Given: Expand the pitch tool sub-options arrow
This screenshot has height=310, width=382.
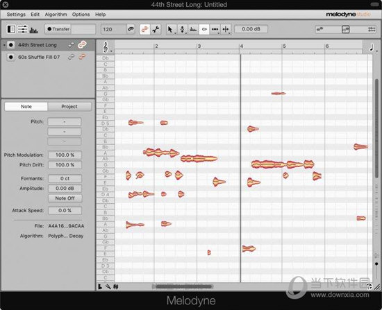Looking at the screenshot, I should click(186, 33).
